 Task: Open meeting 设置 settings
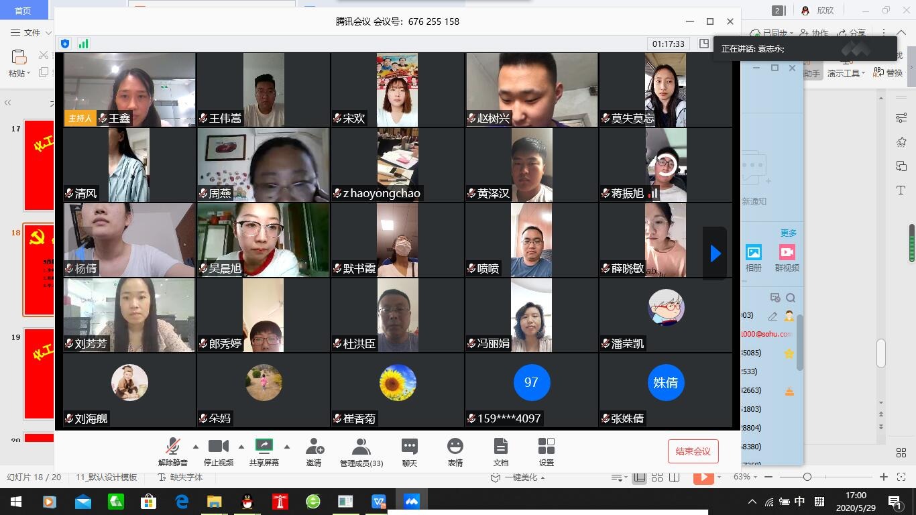(547, 452)
